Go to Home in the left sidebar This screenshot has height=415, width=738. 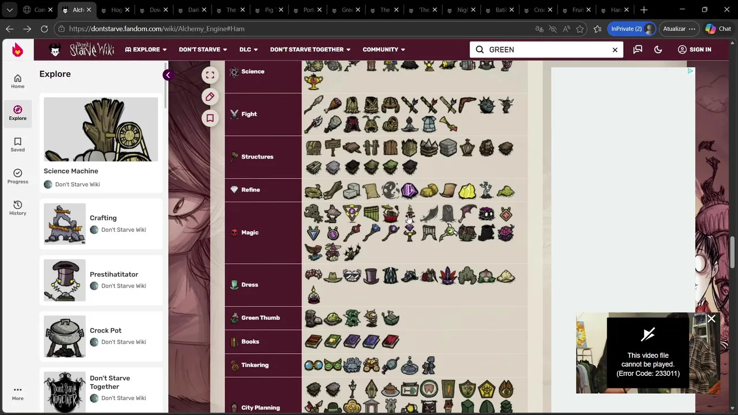[17, 81]
